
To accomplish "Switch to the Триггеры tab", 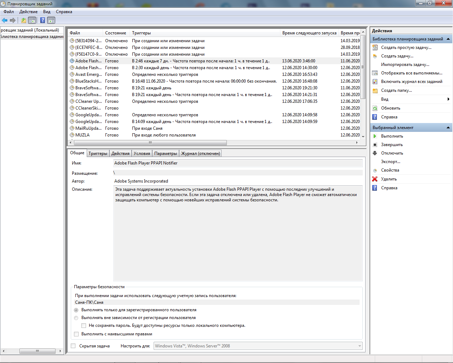I will point(98,153).
